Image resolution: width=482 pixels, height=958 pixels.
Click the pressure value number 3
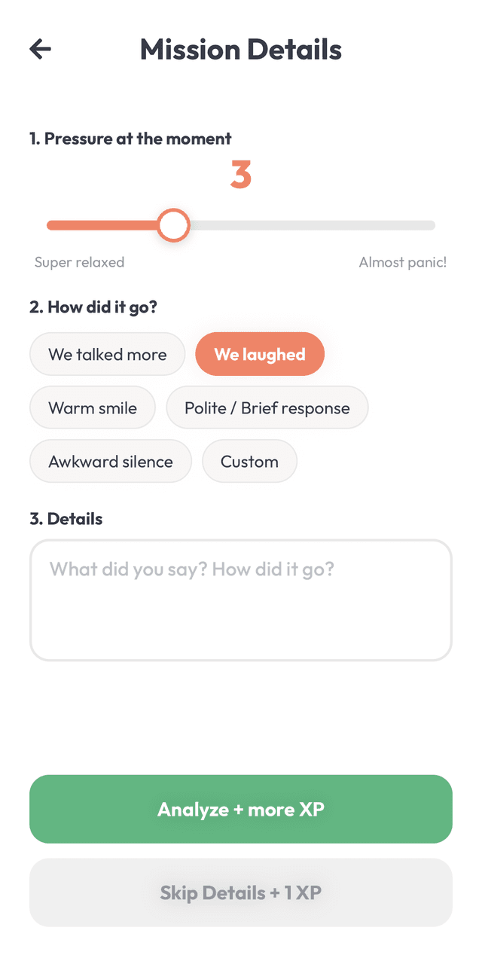(241, 175)
